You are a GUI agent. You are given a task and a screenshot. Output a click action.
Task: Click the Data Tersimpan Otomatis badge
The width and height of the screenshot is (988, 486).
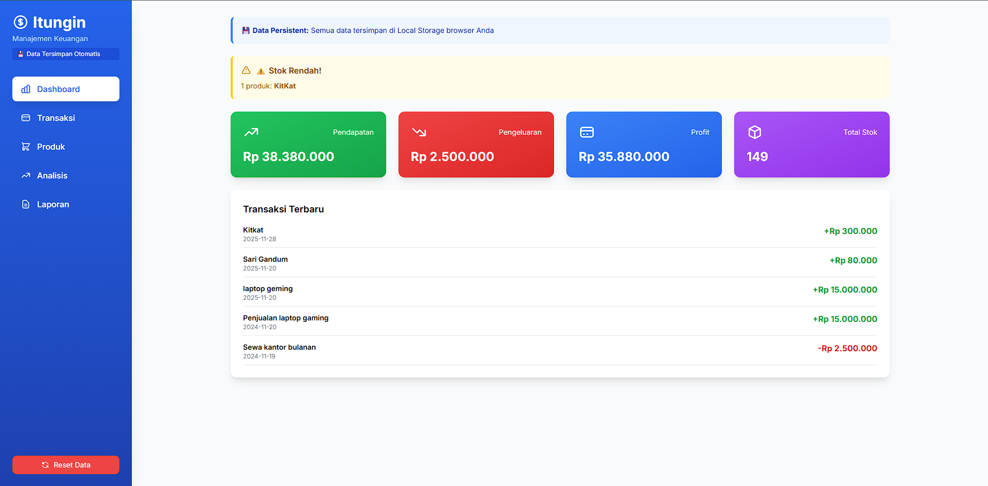coord(65,53)
